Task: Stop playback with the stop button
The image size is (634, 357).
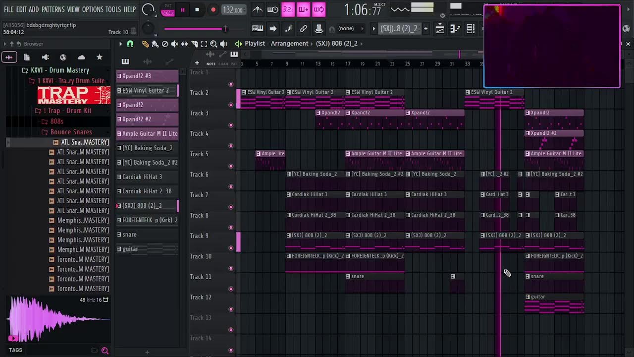Action: pyautogui.click(x=197, y=10)
